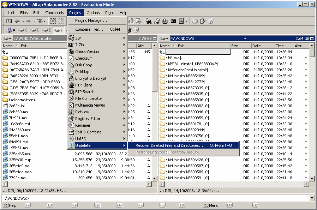Screen dimensions: 317x210
Task: Select drive F in the drive bar
Action: [x=59, y=30]
